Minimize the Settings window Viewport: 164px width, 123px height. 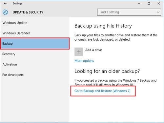coord(139,4)
